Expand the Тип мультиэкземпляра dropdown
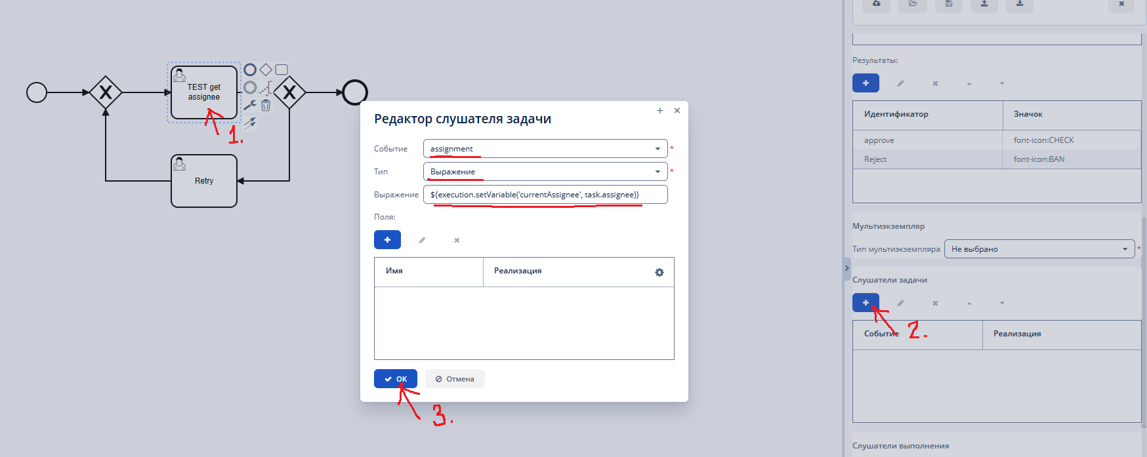 coord(1039,249)
